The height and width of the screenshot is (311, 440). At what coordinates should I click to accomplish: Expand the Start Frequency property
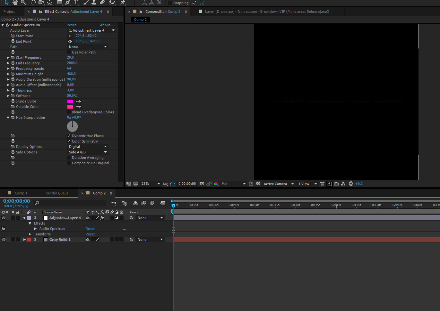pos(8,58)
